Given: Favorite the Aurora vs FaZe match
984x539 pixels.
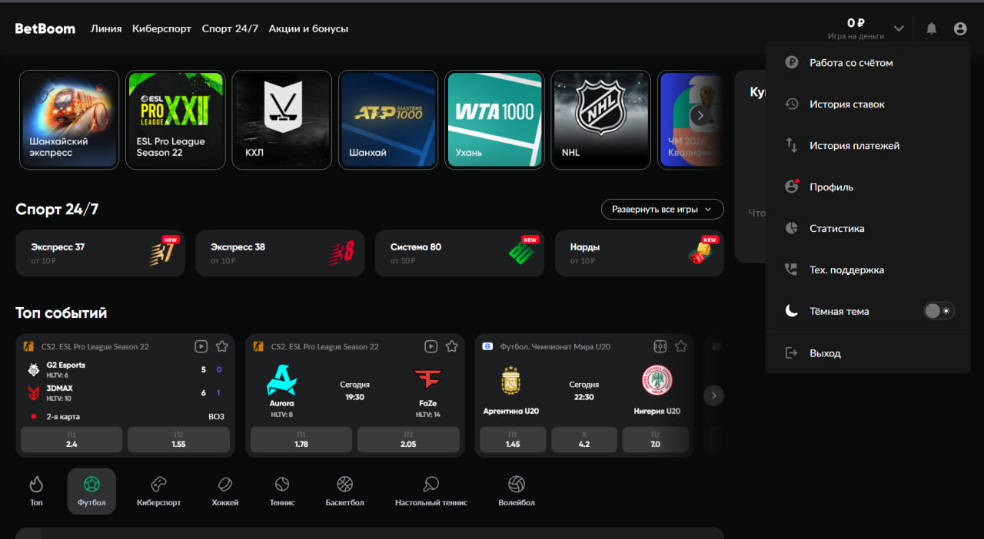Looking at the screenshot, I should coord(452,346).
